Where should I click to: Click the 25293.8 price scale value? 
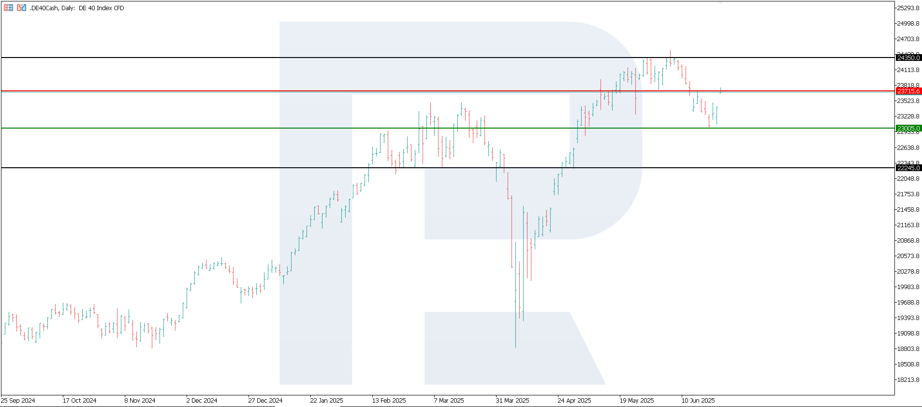coord(908,8)
